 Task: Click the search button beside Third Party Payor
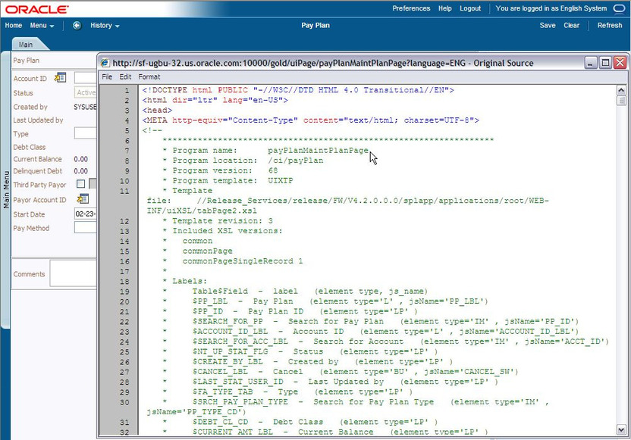coord(94,183)
